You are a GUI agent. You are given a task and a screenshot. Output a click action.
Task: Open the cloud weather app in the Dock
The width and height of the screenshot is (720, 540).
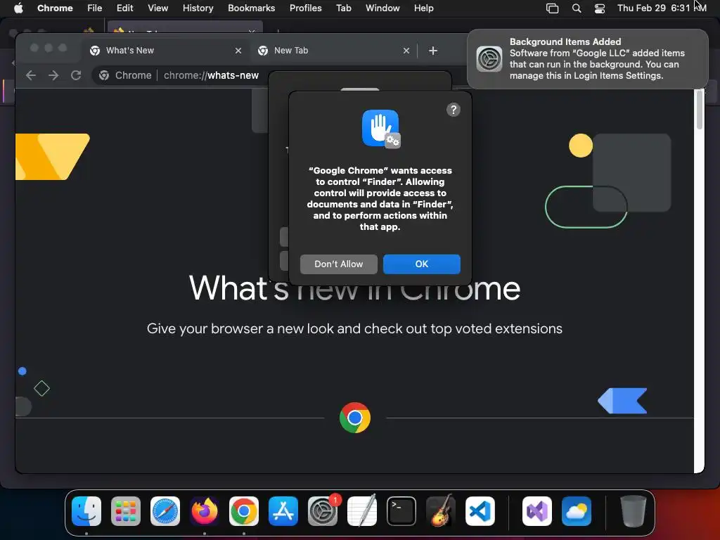click(577, 511)
